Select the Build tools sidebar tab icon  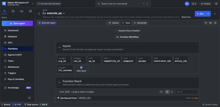(x=4, y=11)
